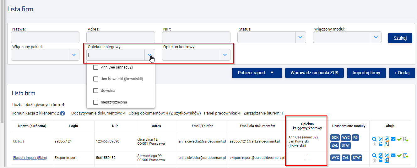Image resolution: width=417 pixels, height=168 pixels.
Task: Click the NIP search input field
Action: [x=196, y=37]
